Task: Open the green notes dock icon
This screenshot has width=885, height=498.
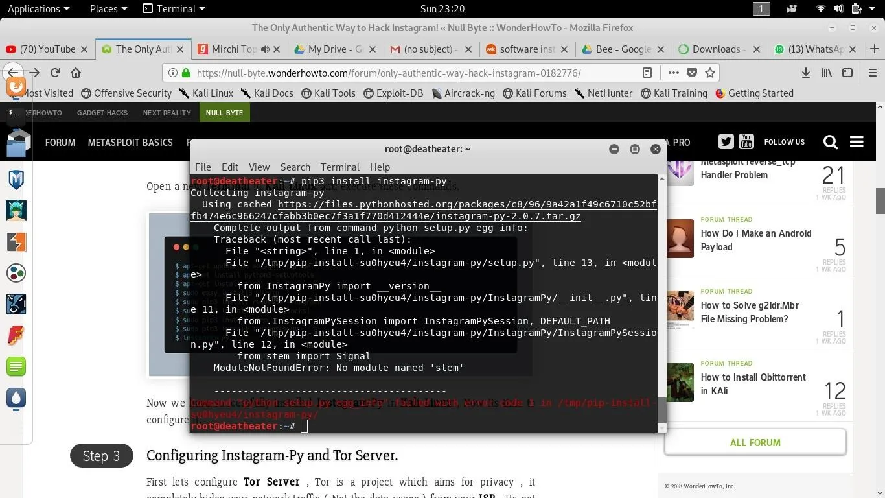Action: click(16, 366)
